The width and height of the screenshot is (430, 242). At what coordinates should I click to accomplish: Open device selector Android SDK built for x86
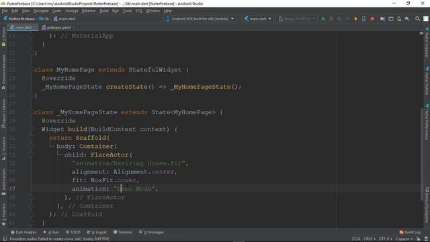click(x=200, y=19)
